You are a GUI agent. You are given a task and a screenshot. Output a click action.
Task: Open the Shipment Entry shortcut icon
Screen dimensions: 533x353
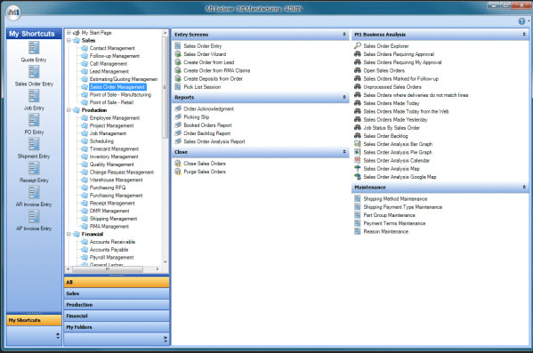click(x=34, y=144)
